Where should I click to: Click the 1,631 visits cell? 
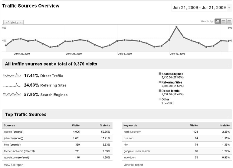click(x=76, y=138)
